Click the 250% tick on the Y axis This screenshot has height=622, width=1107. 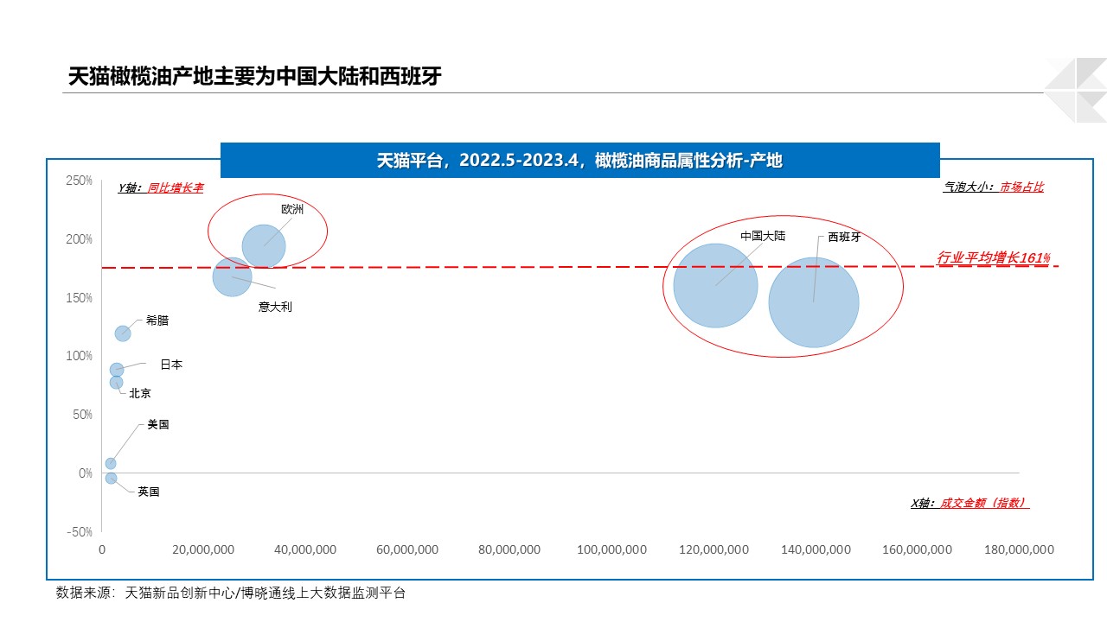pos(79,181)
